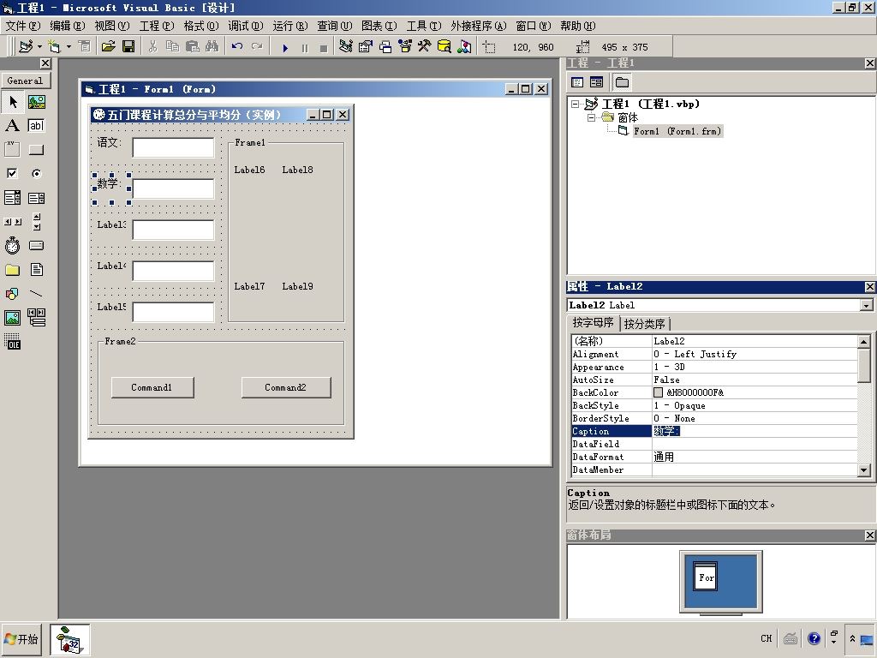877x658 pixels.
Task: Switch to the 按字母序 tab
Action: pyautogui.click(x=593, y=323)
